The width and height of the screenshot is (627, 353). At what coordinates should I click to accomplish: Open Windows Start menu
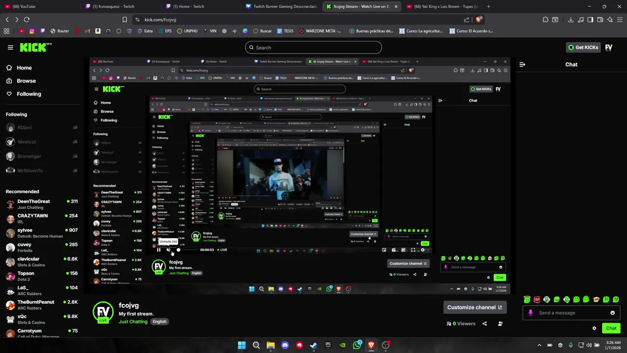tap(241, 345)
